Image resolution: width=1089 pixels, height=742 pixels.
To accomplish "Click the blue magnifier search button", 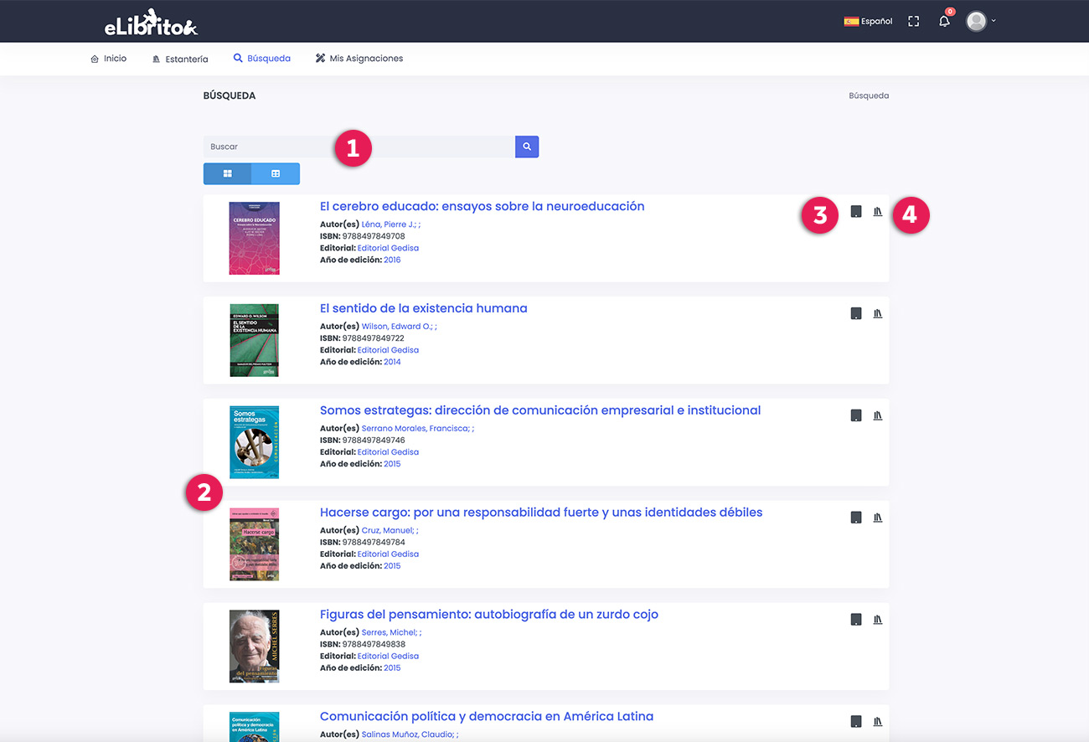I will [527, 147].
